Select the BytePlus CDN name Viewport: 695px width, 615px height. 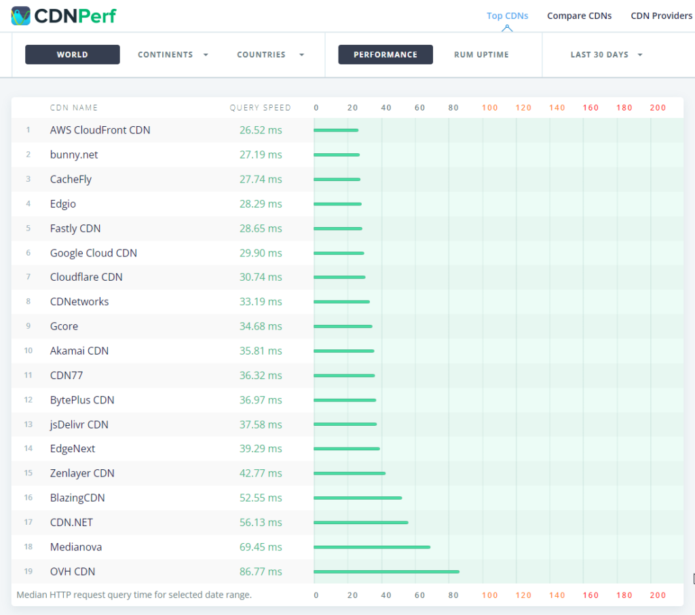point(82,400)
